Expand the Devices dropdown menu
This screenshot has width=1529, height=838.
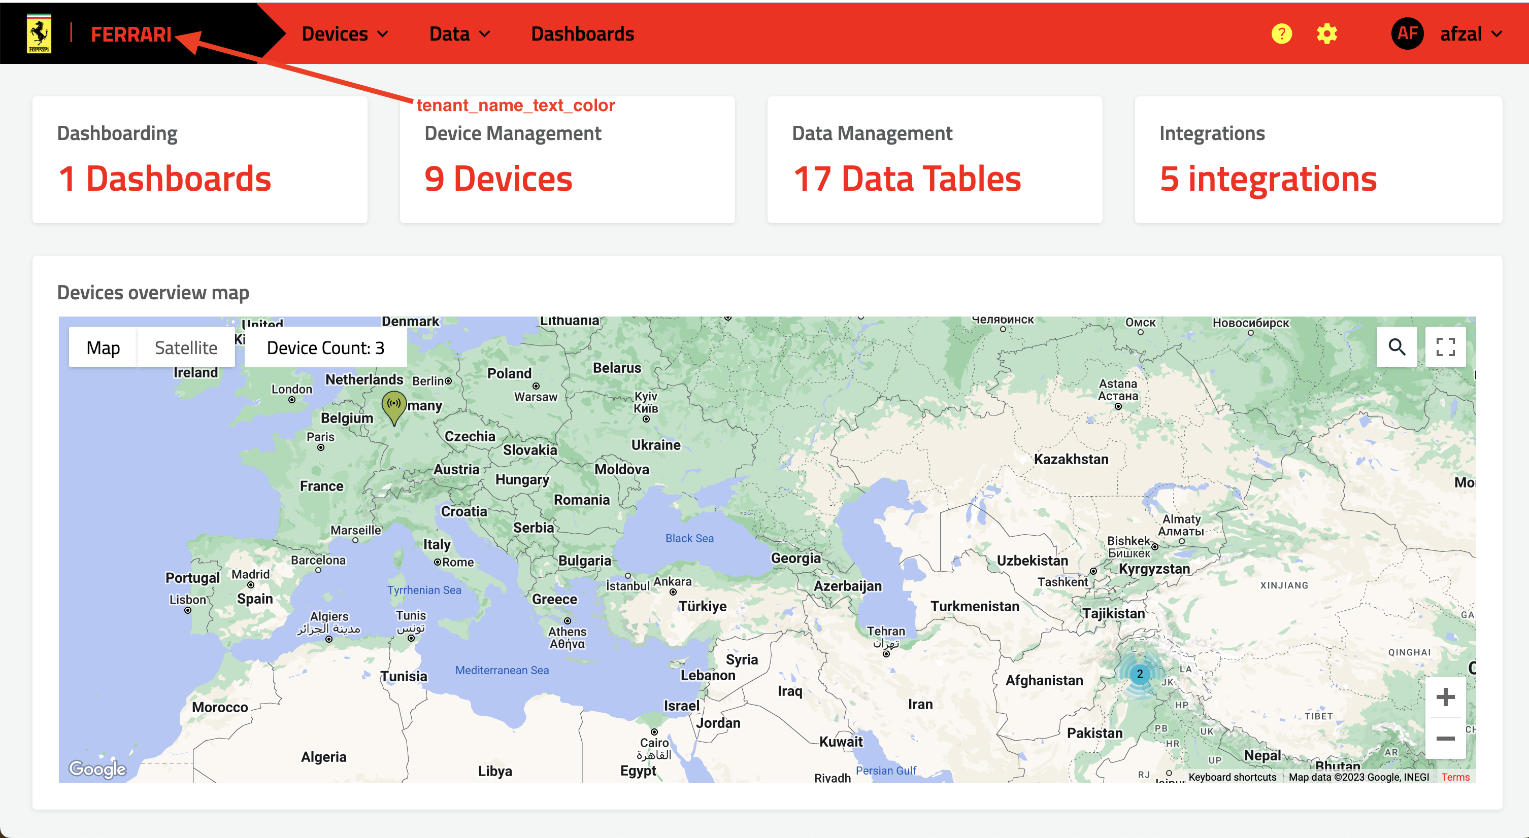pyautogui.click(x=345, y=34)
